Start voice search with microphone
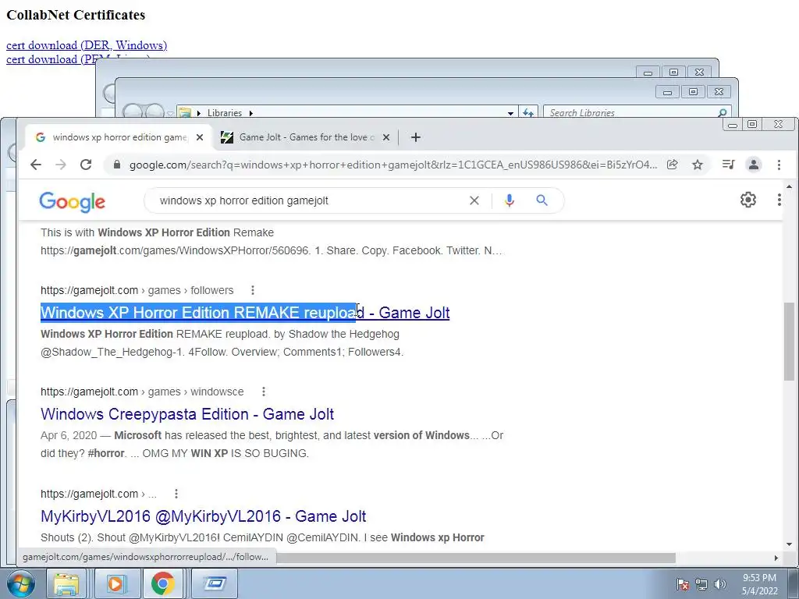 coord(509,200)
